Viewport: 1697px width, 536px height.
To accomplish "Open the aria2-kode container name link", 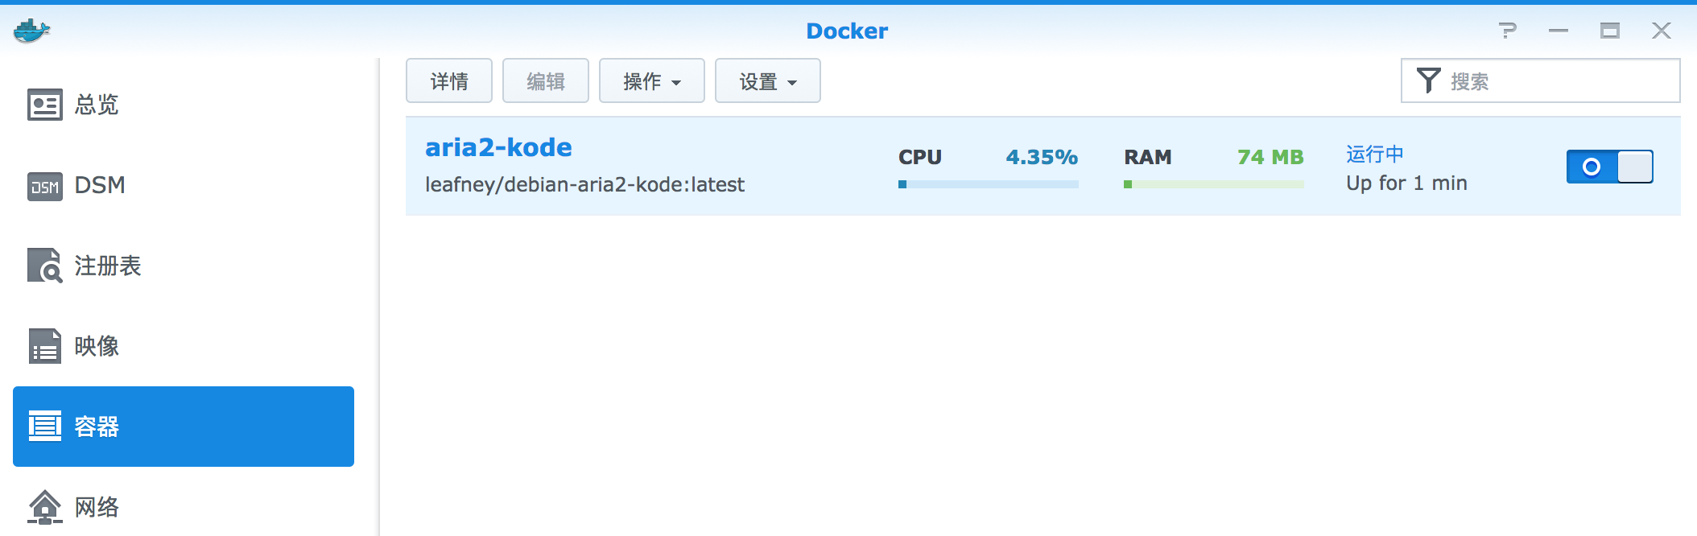I will pos(498,147).
